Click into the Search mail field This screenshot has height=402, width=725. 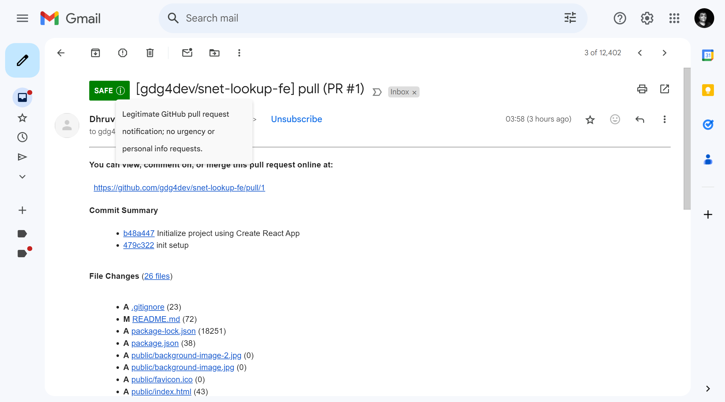(x=340, y=18)
